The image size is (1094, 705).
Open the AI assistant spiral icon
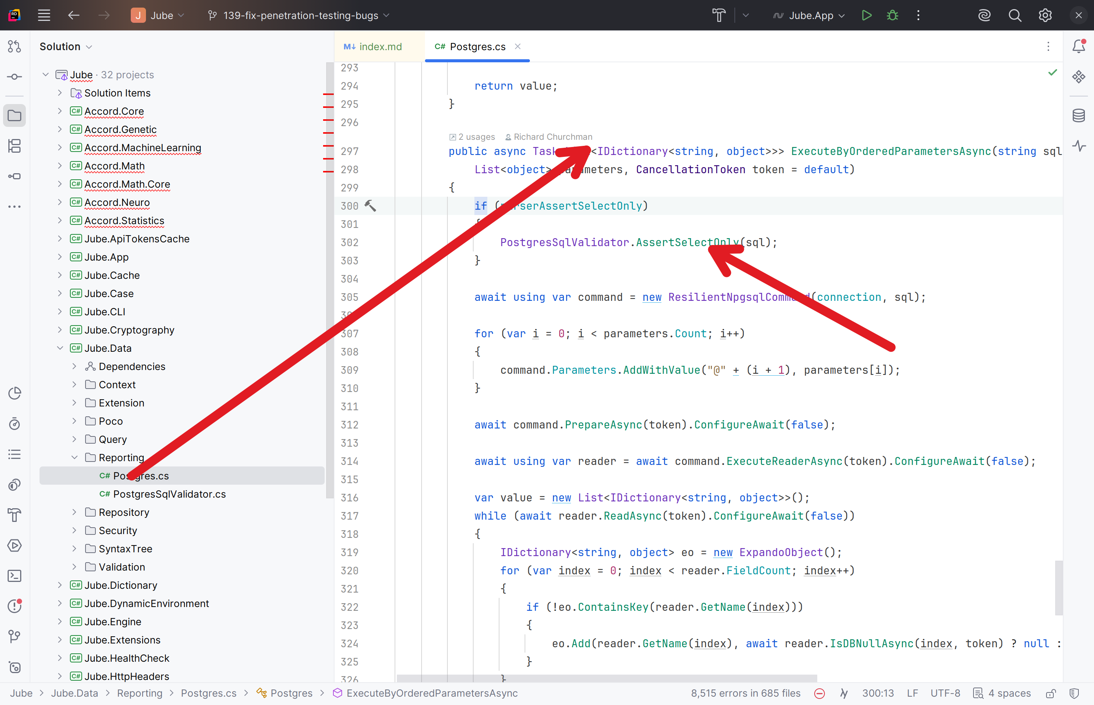[x=985, y=15]
